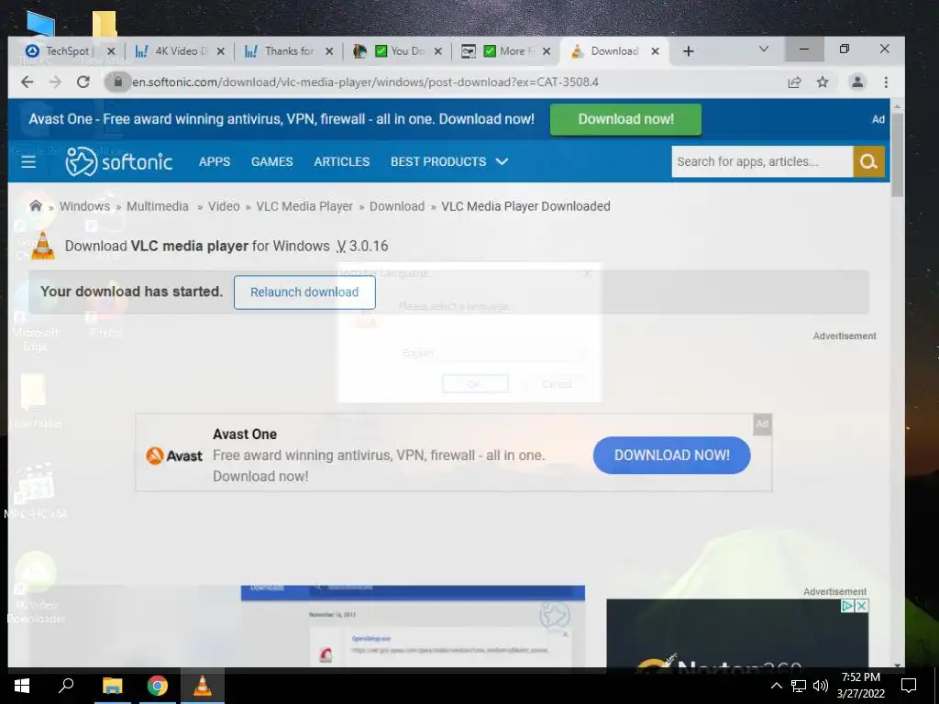Image resolution: width=939 pixels, height=704 pixels.
Task: Click the breadcrumb home icon
Action: click(x=36, y=206)
